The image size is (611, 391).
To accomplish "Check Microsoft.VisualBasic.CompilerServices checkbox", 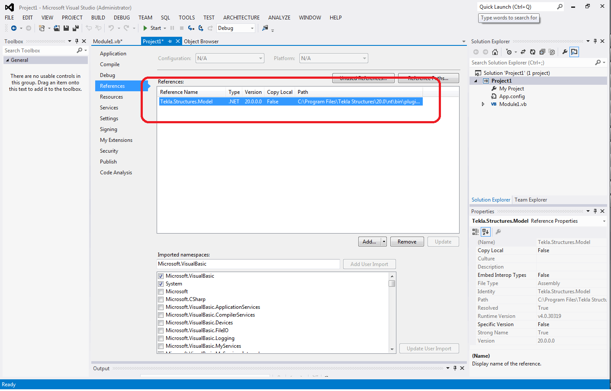I will (161, 315).
